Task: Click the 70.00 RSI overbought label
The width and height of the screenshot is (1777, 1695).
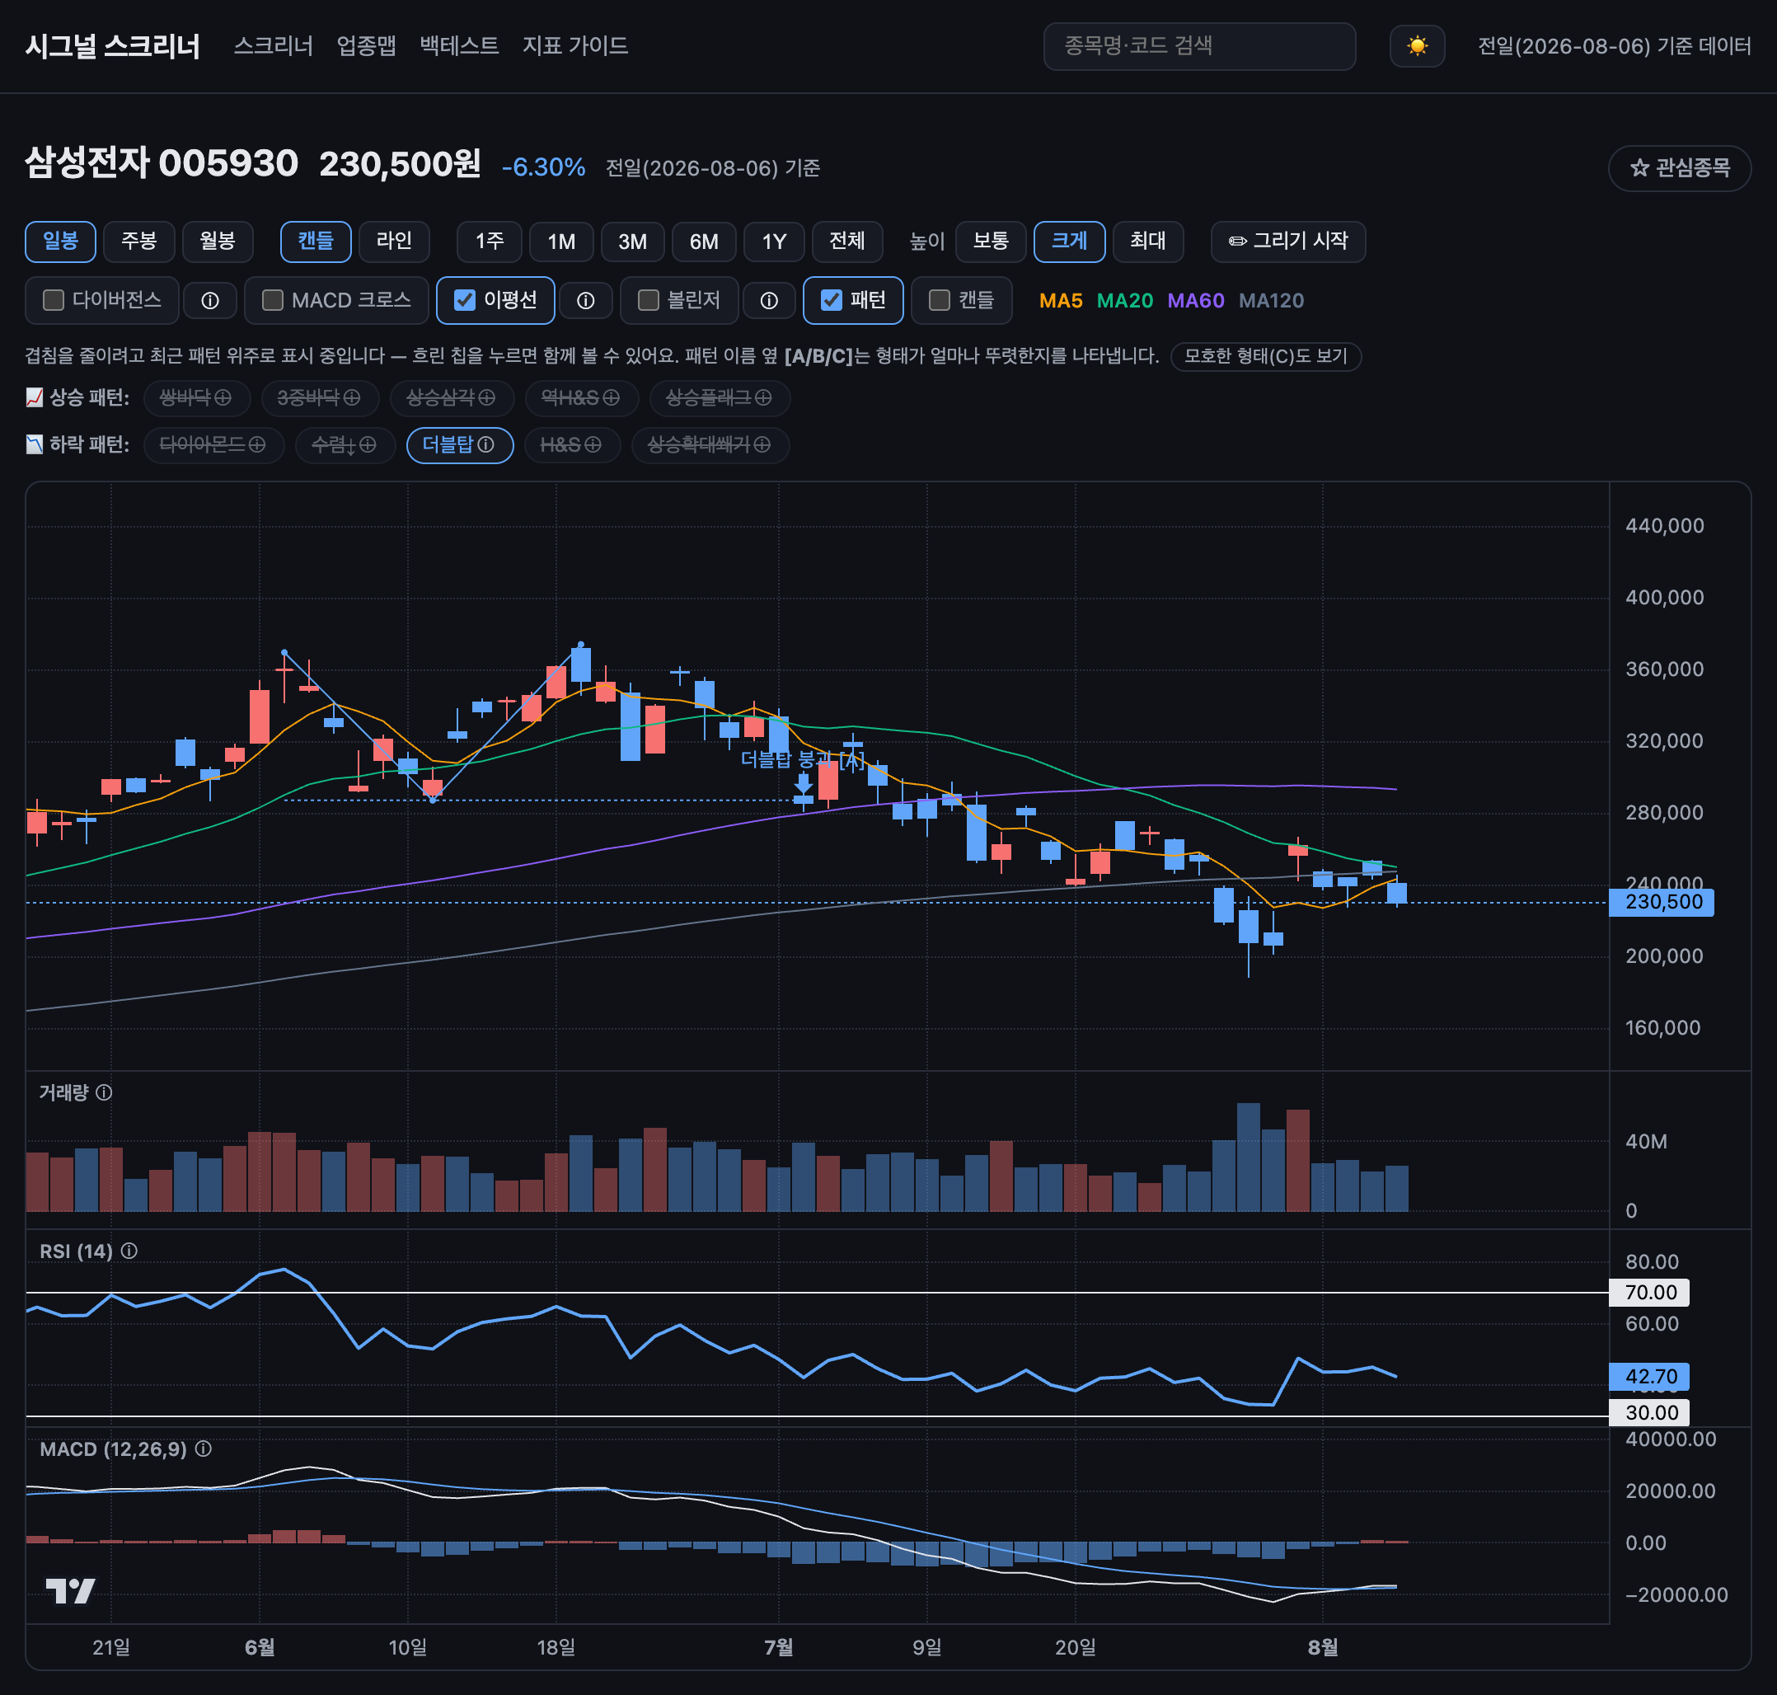Action: coord(1649,1292)
